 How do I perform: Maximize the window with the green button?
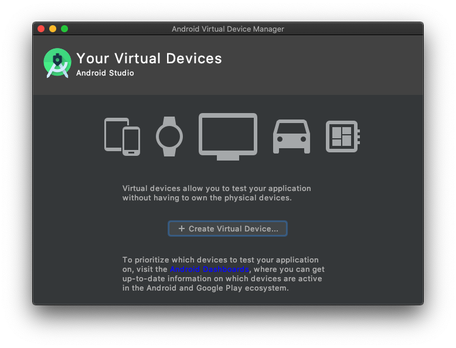[x=64, y=29]
